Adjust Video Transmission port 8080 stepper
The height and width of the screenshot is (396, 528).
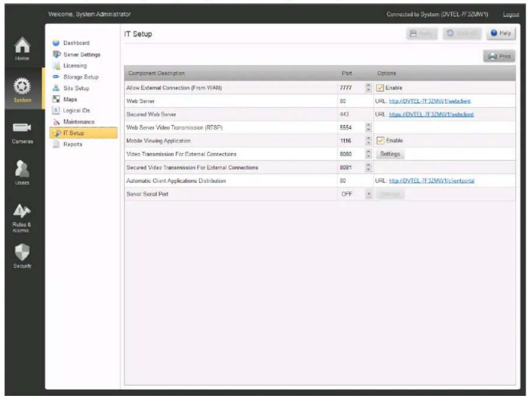point(368,154)
